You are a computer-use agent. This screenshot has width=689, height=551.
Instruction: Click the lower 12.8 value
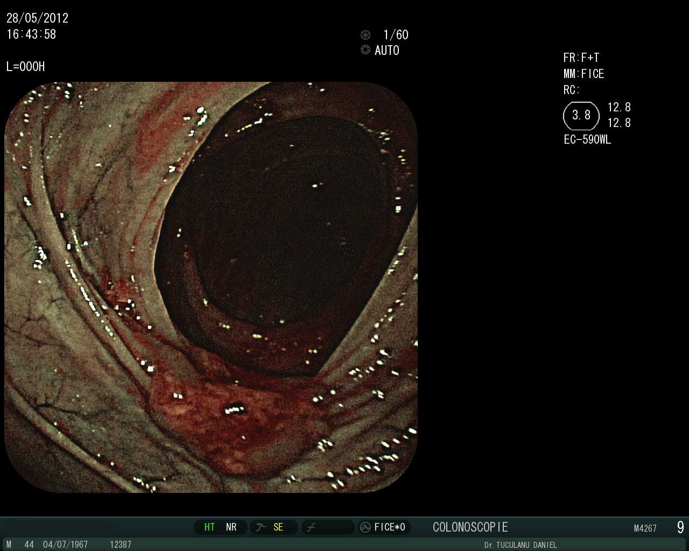click(619, 123)
